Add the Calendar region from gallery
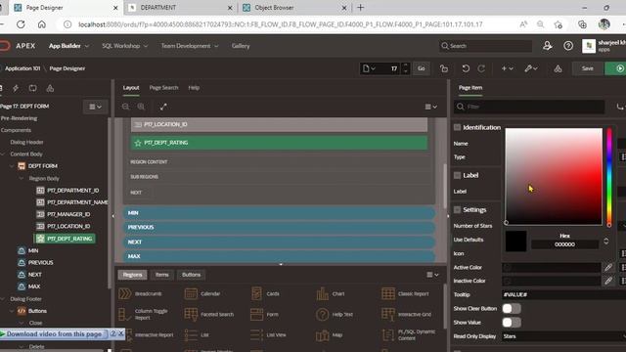Viewport: 626px width, 352px height. tap(202, 293)
